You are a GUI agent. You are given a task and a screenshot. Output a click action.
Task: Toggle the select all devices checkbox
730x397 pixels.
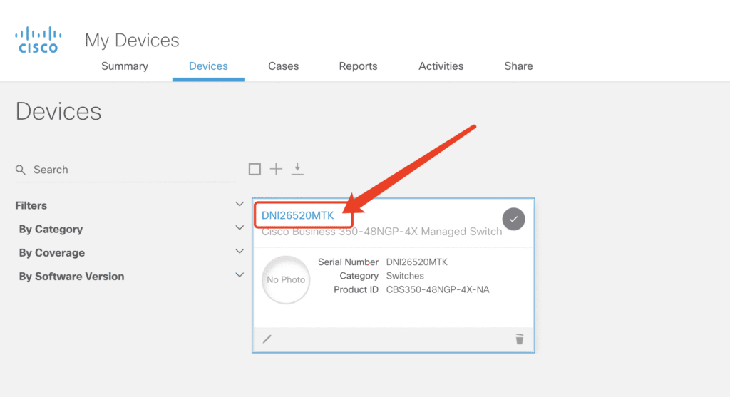pyautogui.click(x=255, y=169)
